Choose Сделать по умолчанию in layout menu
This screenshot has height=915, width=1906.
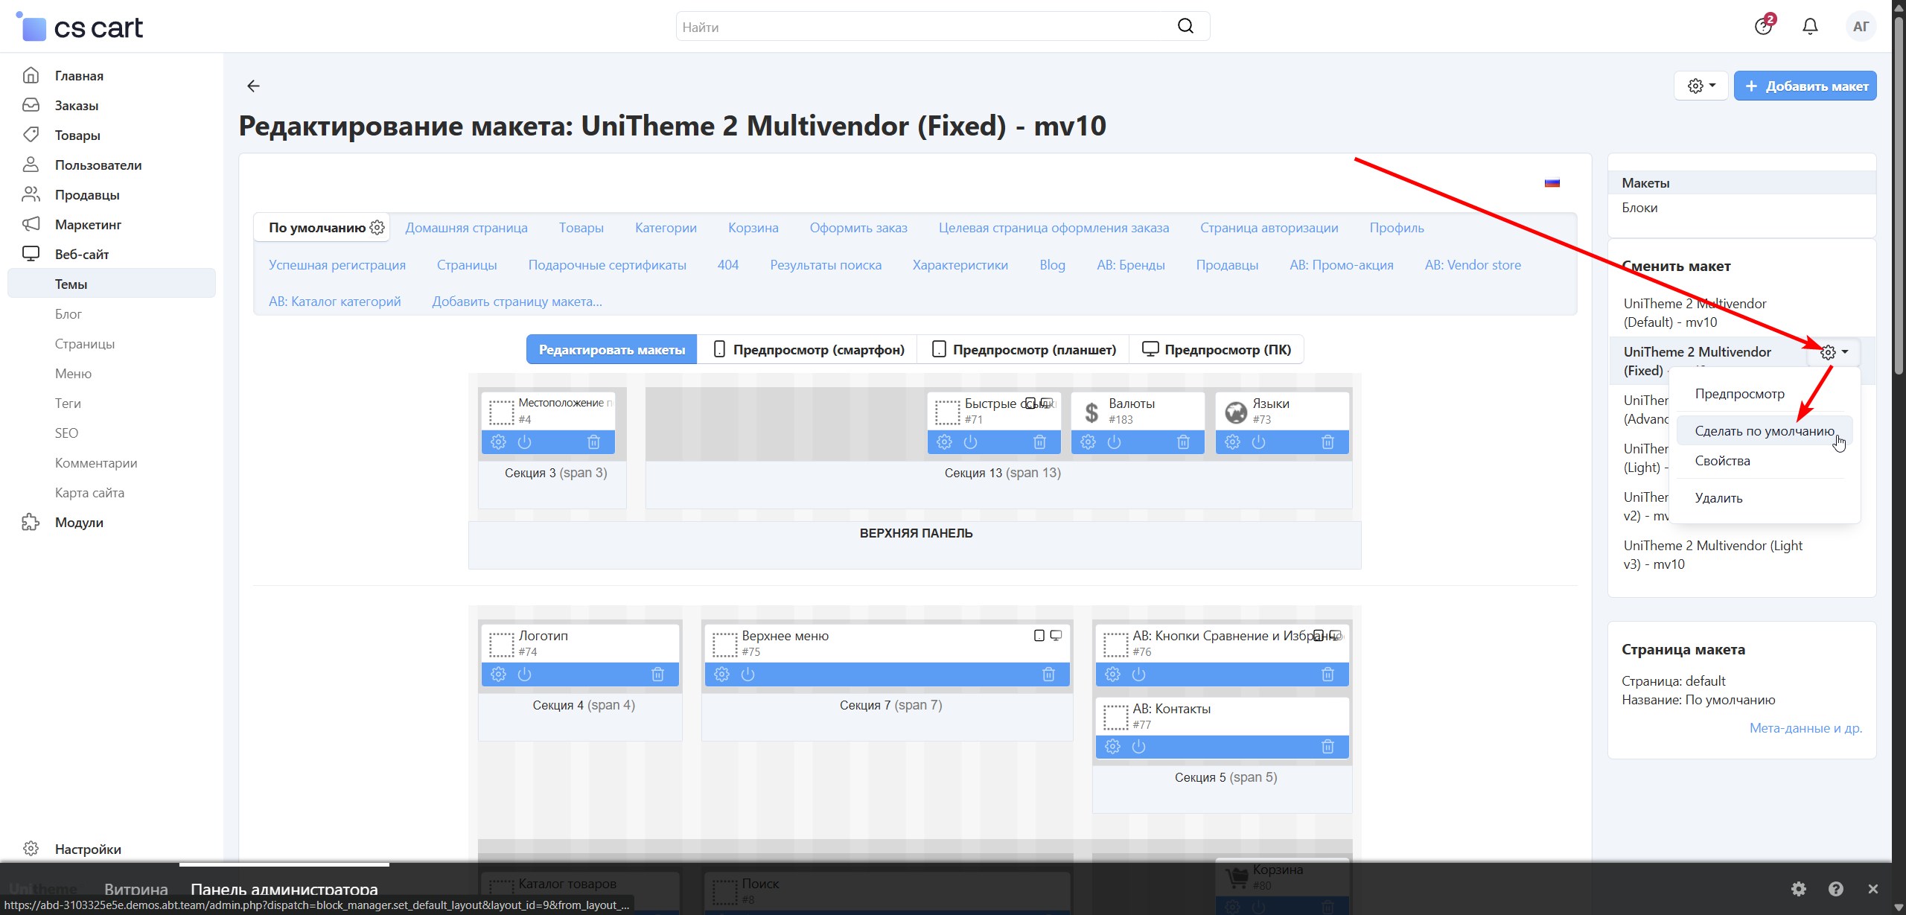pyautogui.click(x=1765, y=431)
